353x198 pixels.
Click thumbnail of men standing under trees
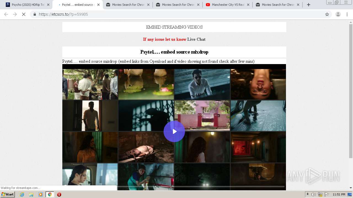coord(90,84)
